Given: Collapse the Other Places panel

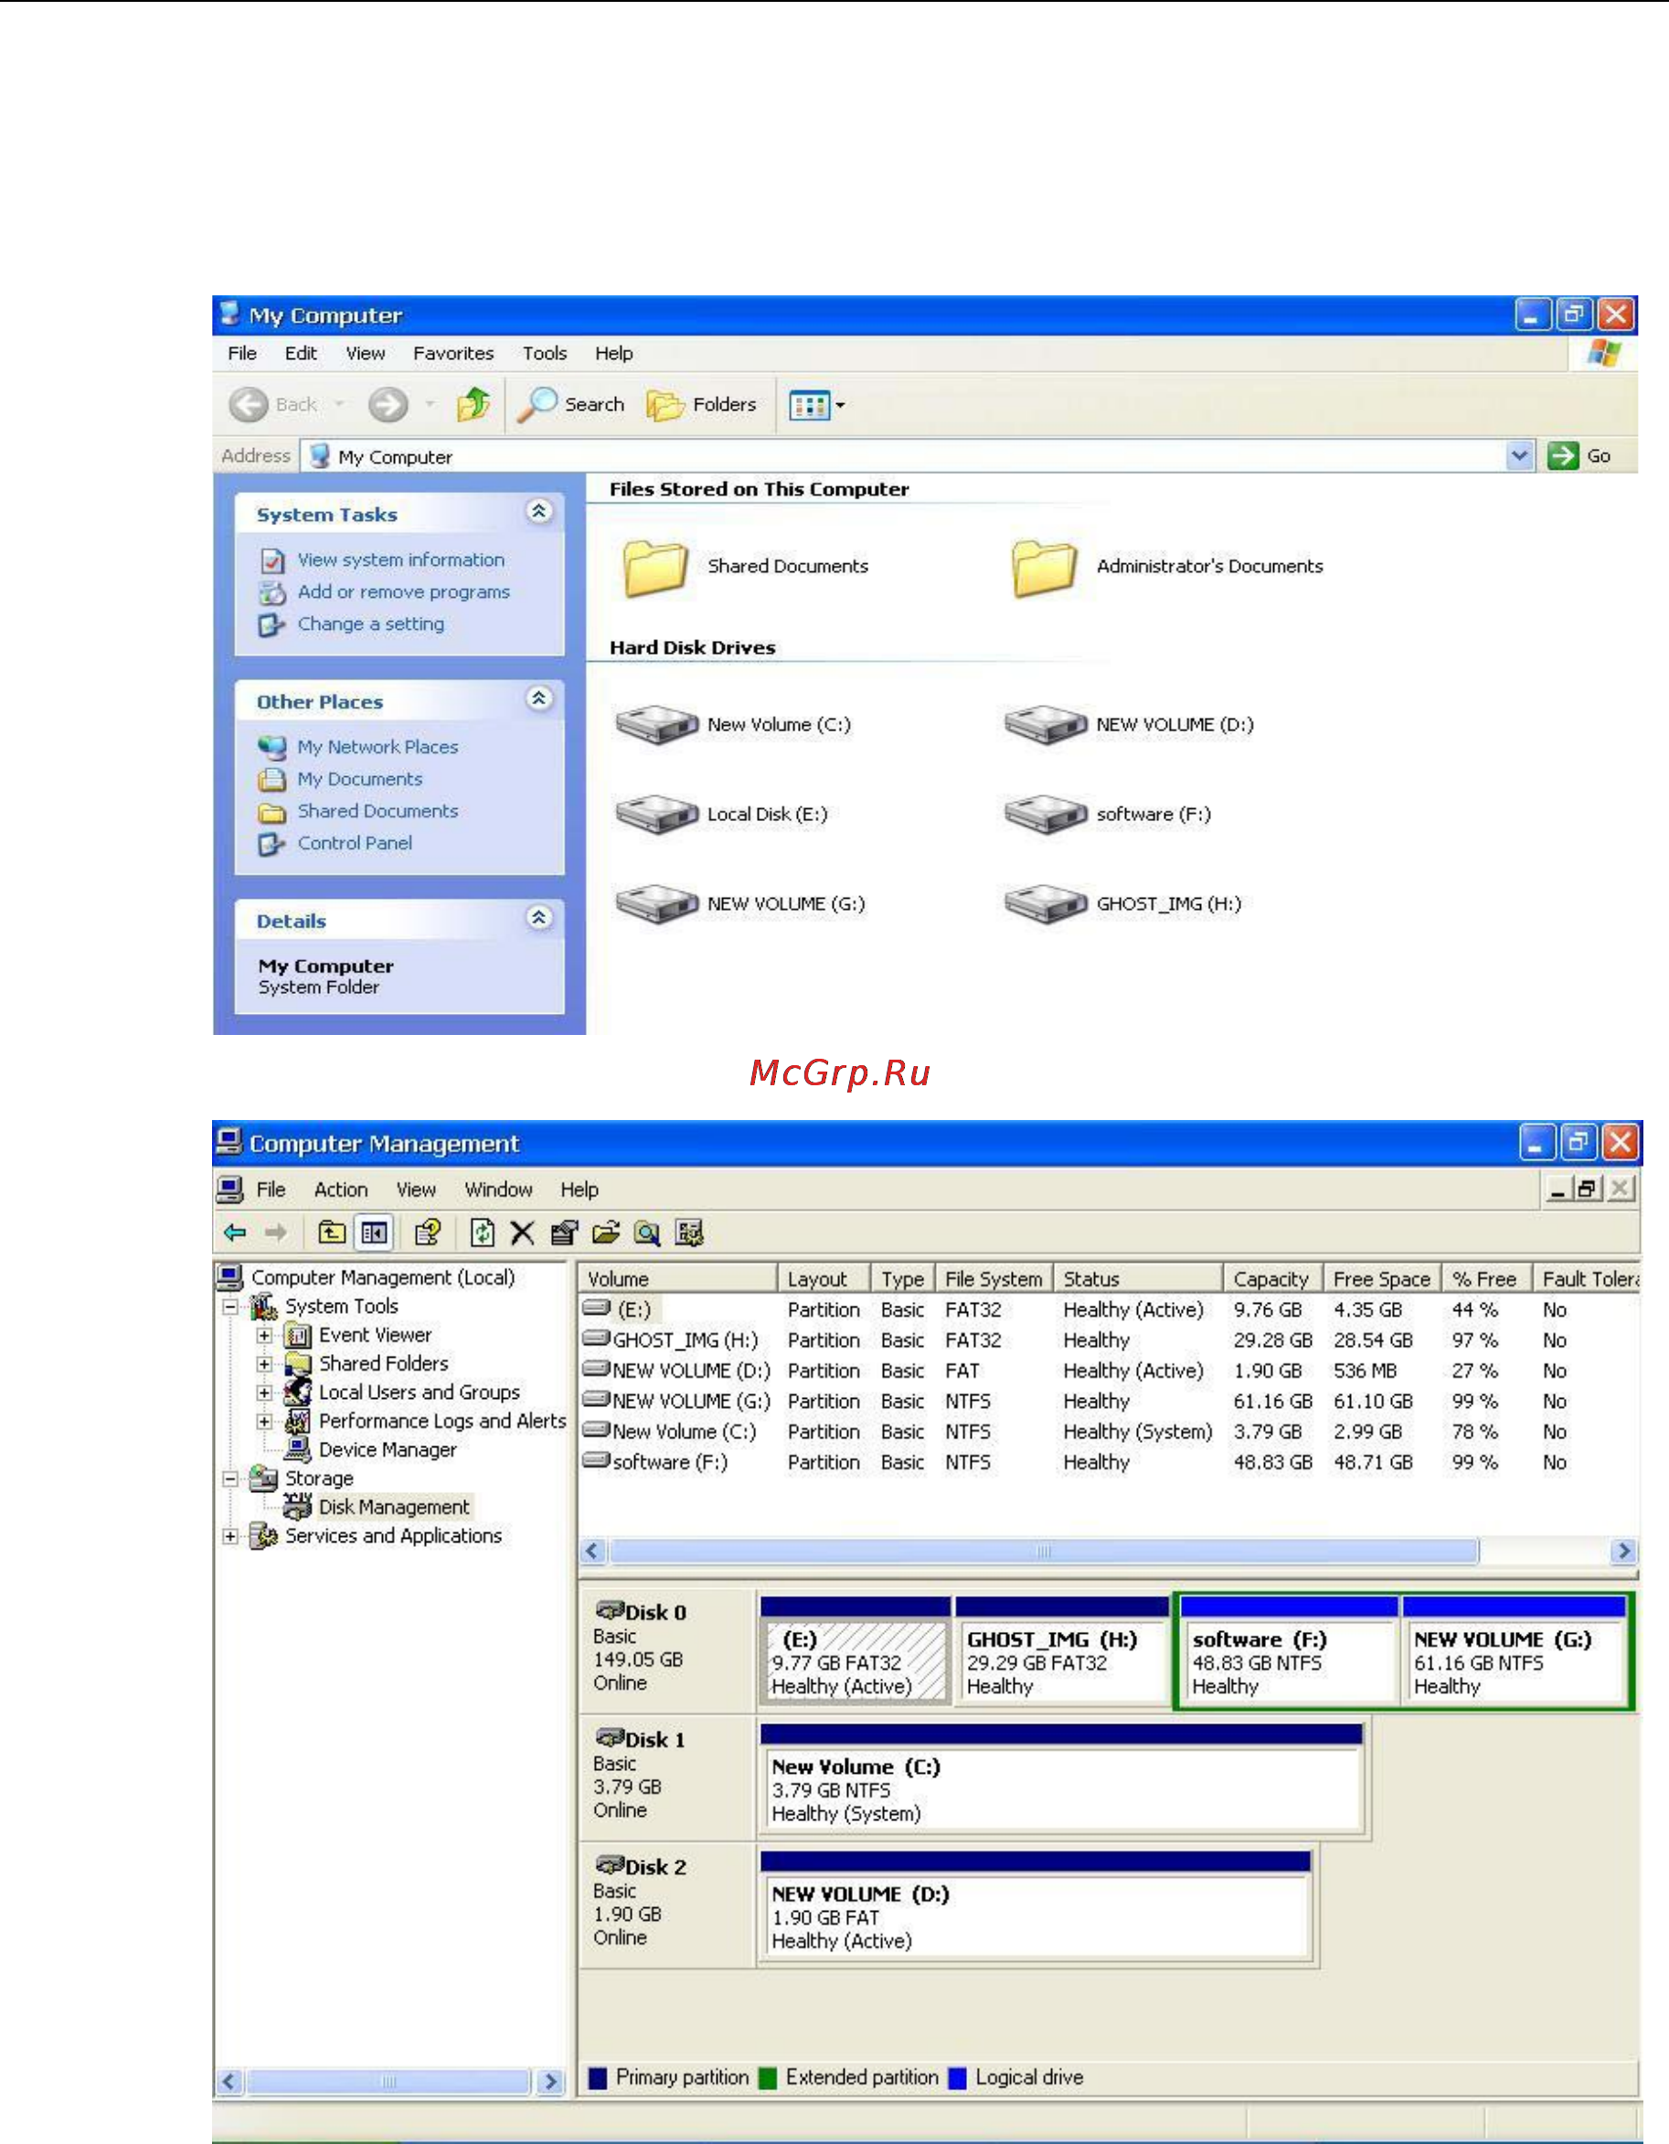Looking at the screenshot, I should coord(538,699).
